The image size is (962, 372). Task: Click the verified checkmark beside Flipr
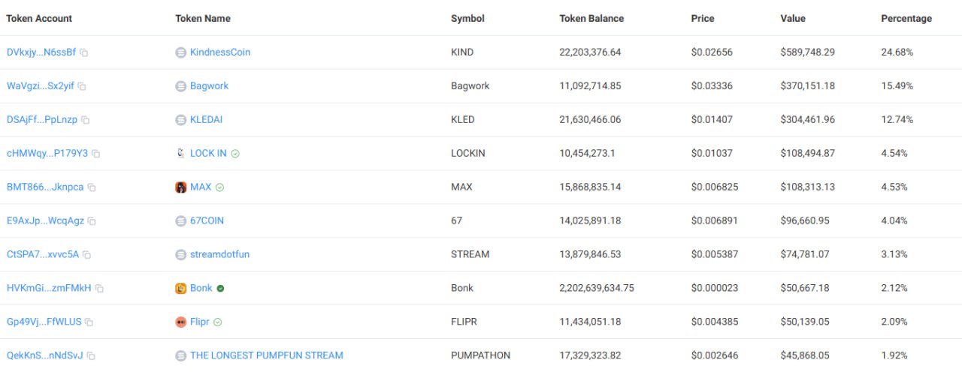click(218, 322)
